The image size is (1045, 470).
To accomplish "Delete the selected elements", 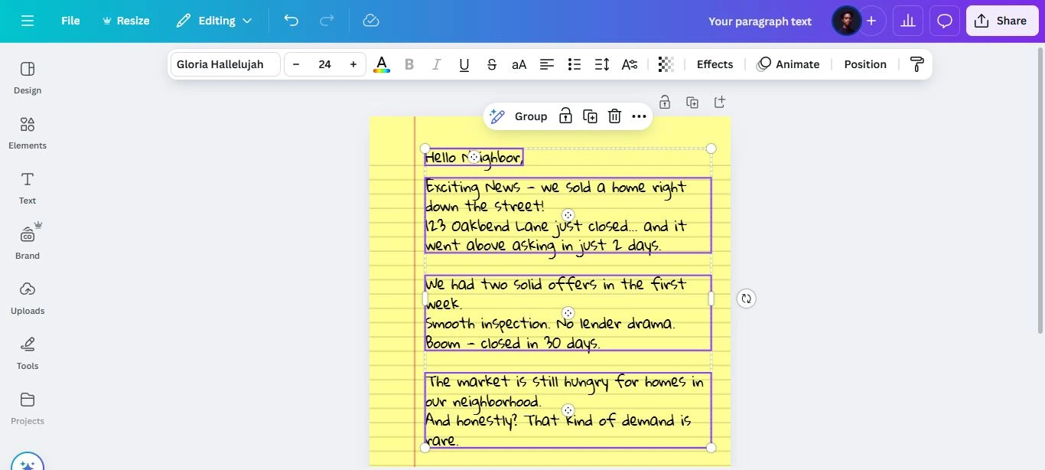I will [x=614, y=116].
